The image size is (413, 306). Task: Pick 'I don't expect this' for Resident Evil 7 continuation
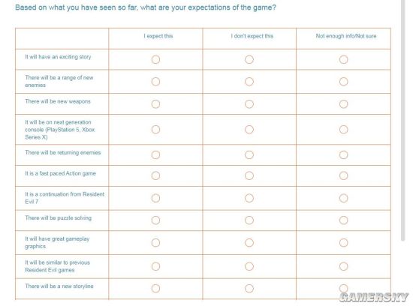coord(249,198)
